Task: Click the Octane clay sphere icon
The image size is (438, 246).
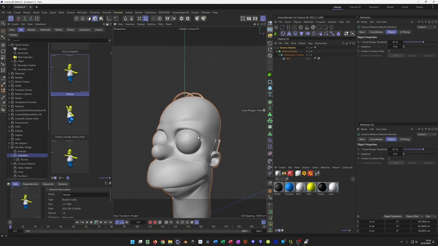Action: 313,27
